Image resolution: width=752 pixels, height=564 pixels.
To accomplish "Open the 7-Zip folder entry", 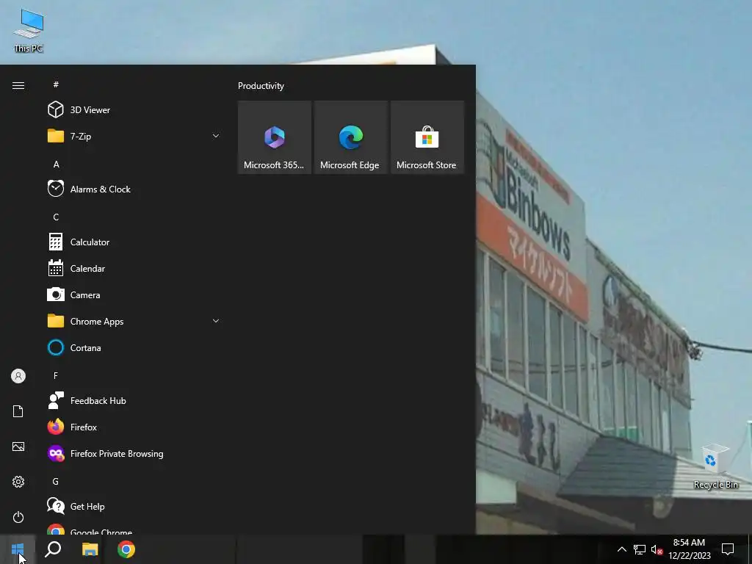I will coord(134,136).
